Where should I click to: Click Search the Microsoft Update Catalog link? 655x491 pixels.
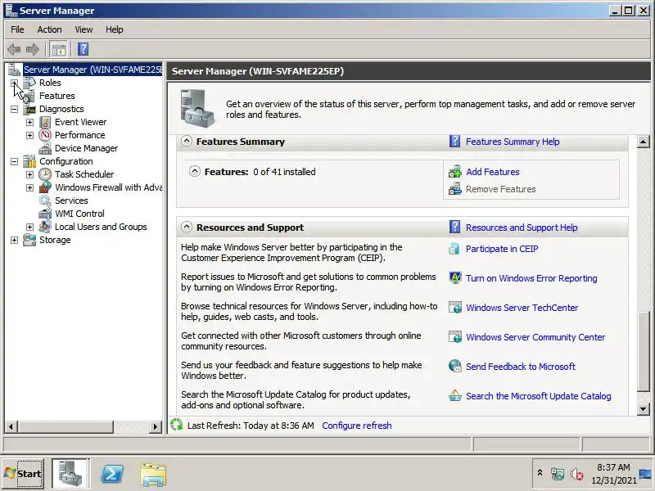538,396
